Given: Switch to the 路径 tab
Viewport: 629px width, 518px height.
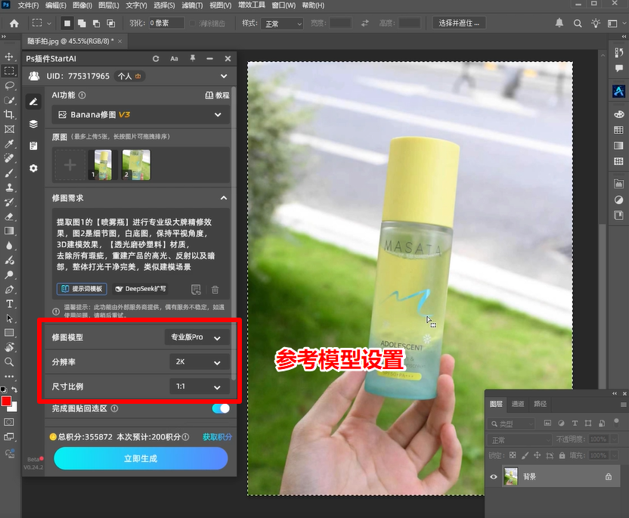Looking at the screenshot, I should [x=540, y=404].
